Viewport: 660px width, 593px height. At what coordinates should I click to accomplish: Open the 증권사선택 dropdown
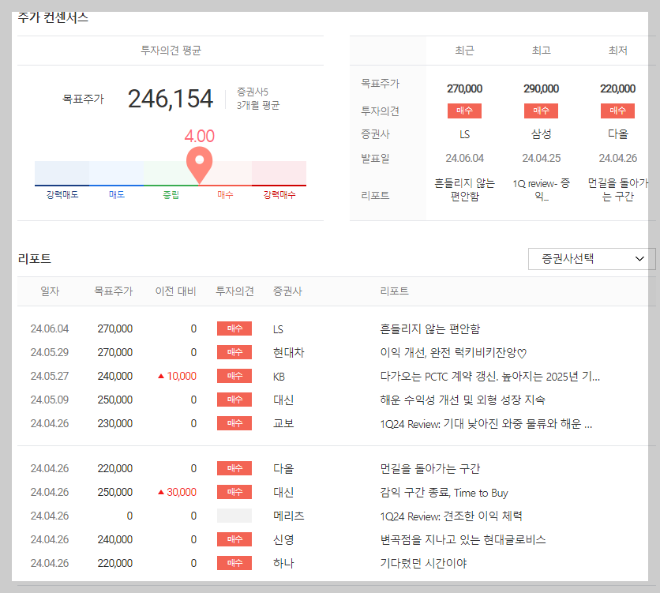[x=591, y=258]
